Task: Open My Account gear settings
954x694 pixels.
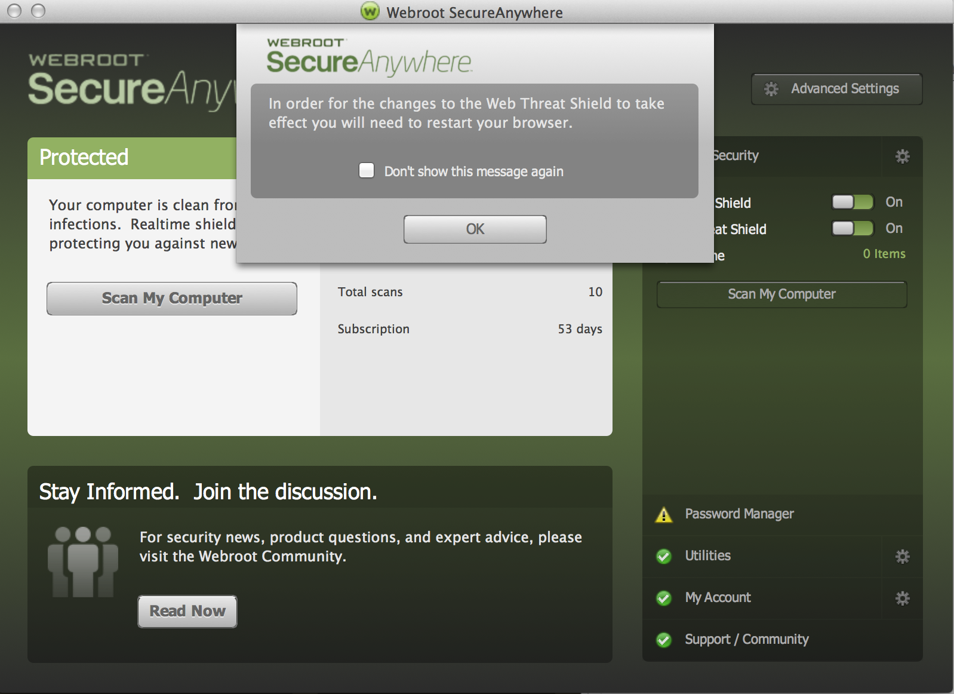Action: point(902,598)
